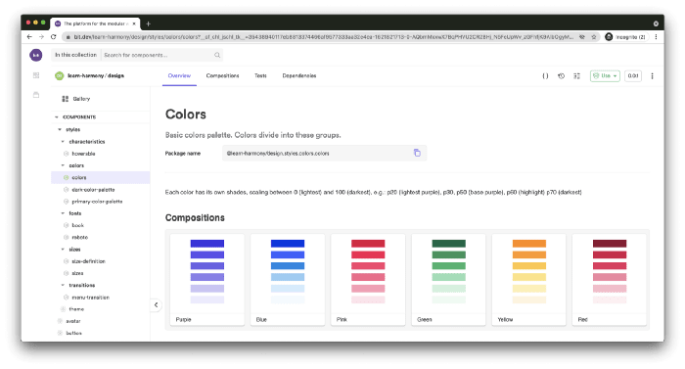Open the Tests tab
This screenshot has width=685, height=369.
click(x=260, y=76)
